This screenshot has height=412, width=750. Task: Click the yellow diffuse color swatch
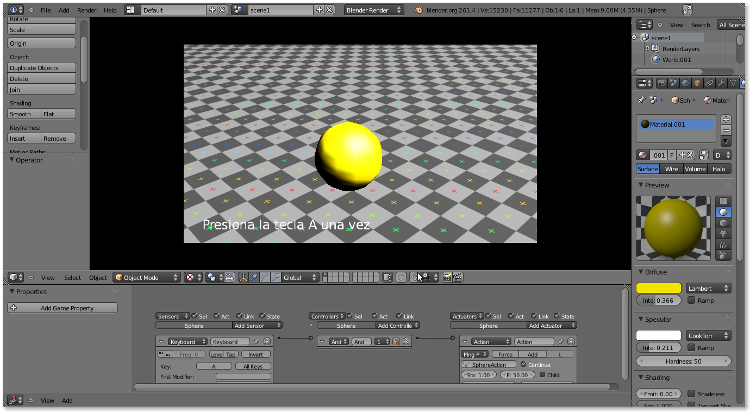tap(658, 289)
